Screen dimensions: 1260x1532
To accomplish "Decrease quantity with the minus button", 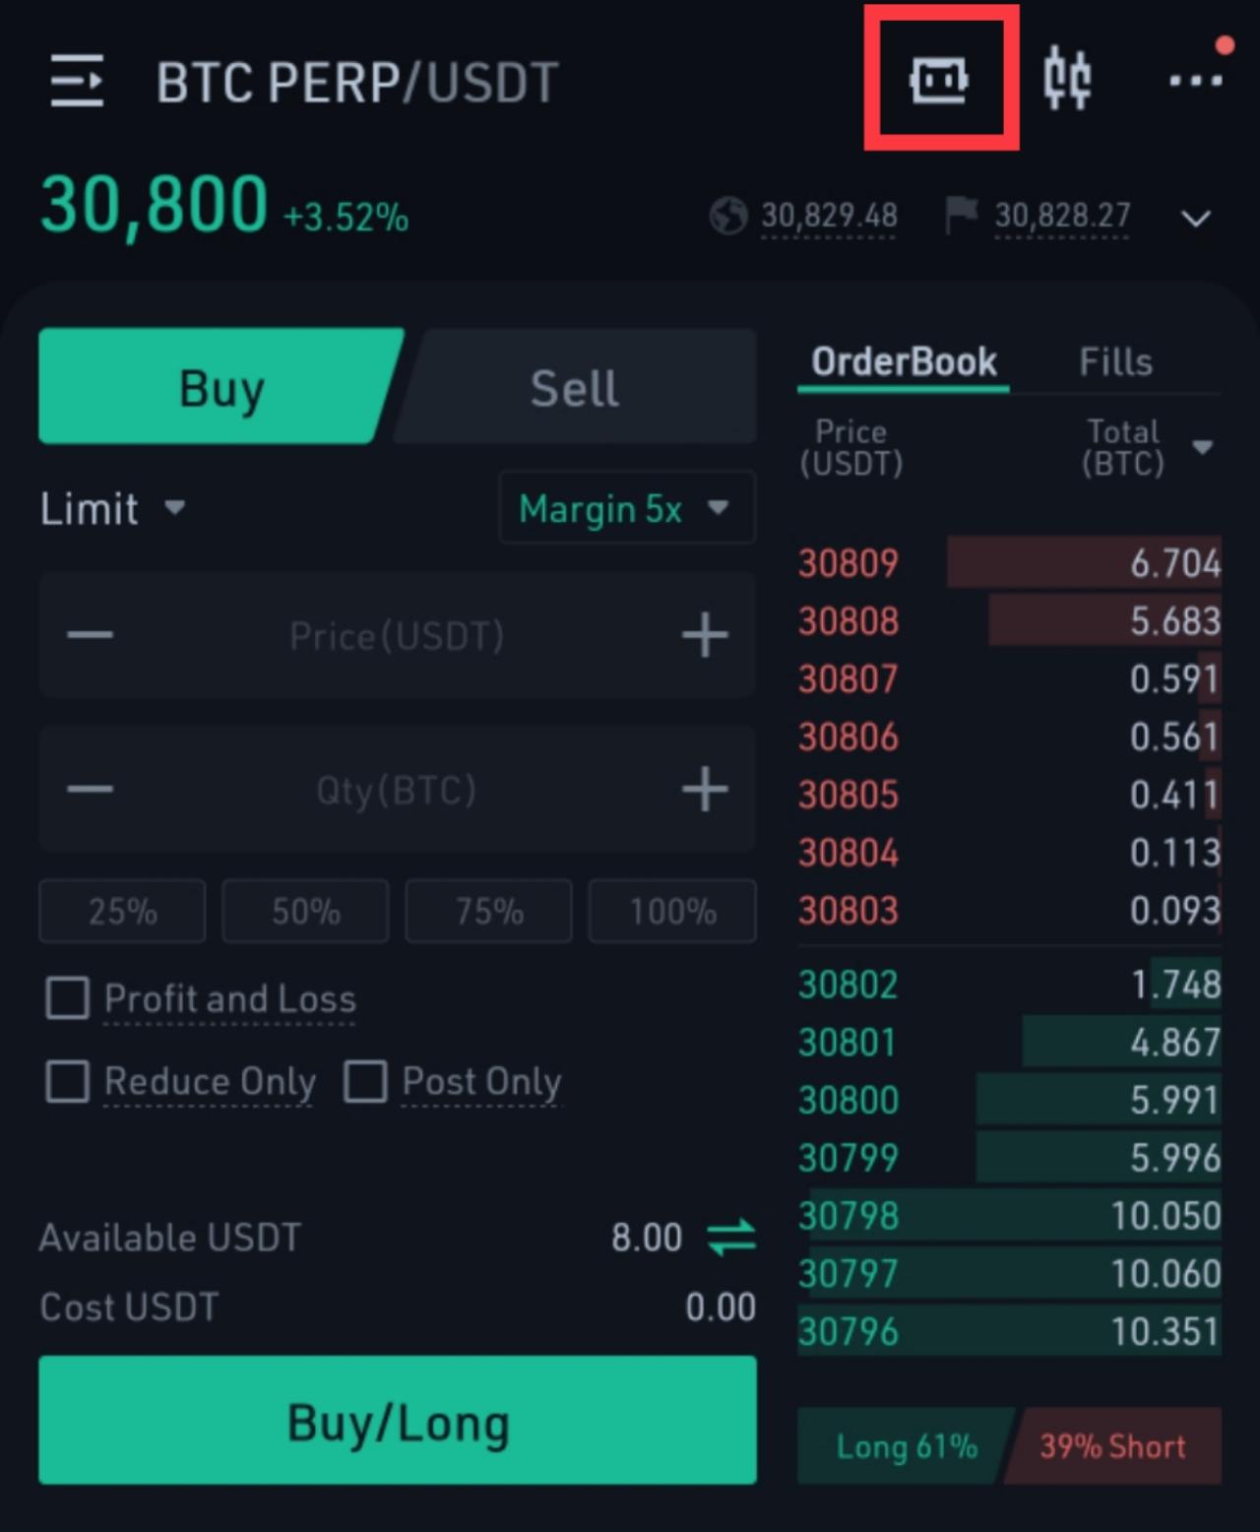I will [91, 790].
